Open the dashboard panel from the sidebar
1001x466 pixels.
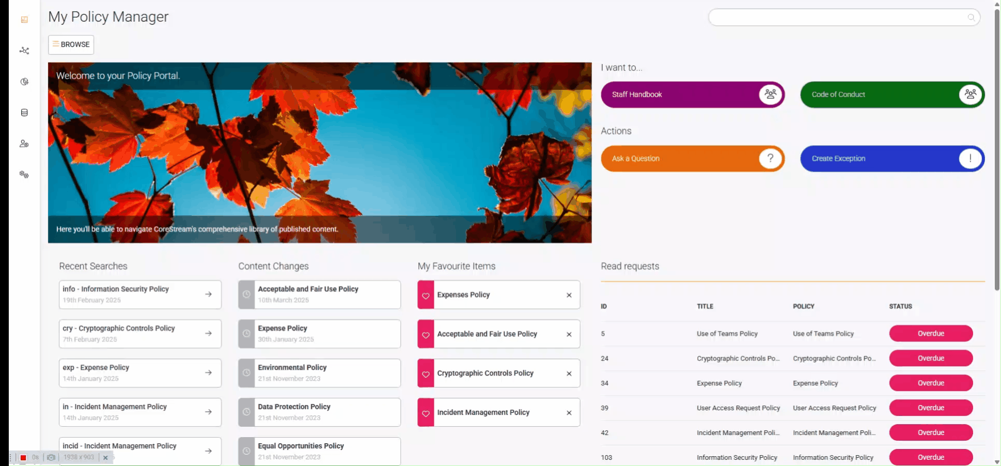click(24, 20)
